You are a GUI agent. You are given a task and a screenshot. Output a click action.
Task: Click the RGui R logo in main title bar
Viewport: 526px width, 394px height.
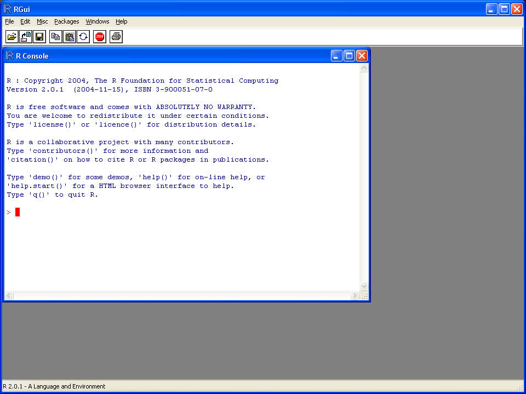[7, 9]
